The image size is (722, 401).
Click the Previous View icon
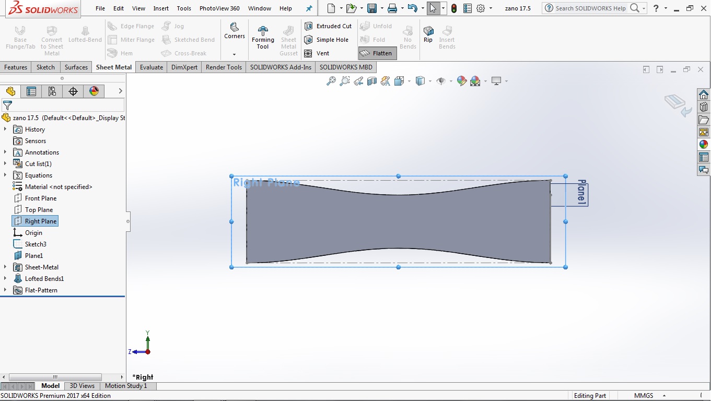358,81
